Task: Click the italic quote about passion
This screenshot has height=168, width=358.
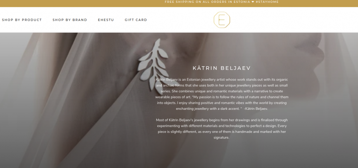Action: 222,103
